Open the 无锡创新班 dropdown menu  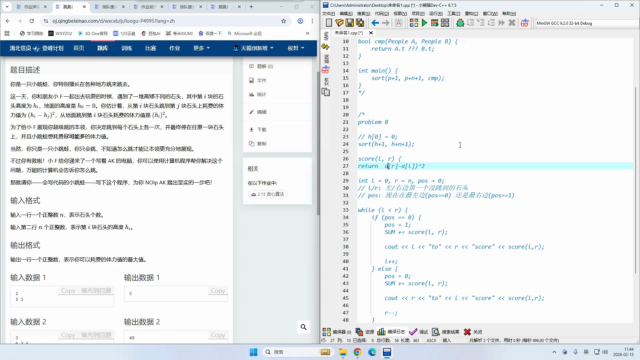coord(253,48)
